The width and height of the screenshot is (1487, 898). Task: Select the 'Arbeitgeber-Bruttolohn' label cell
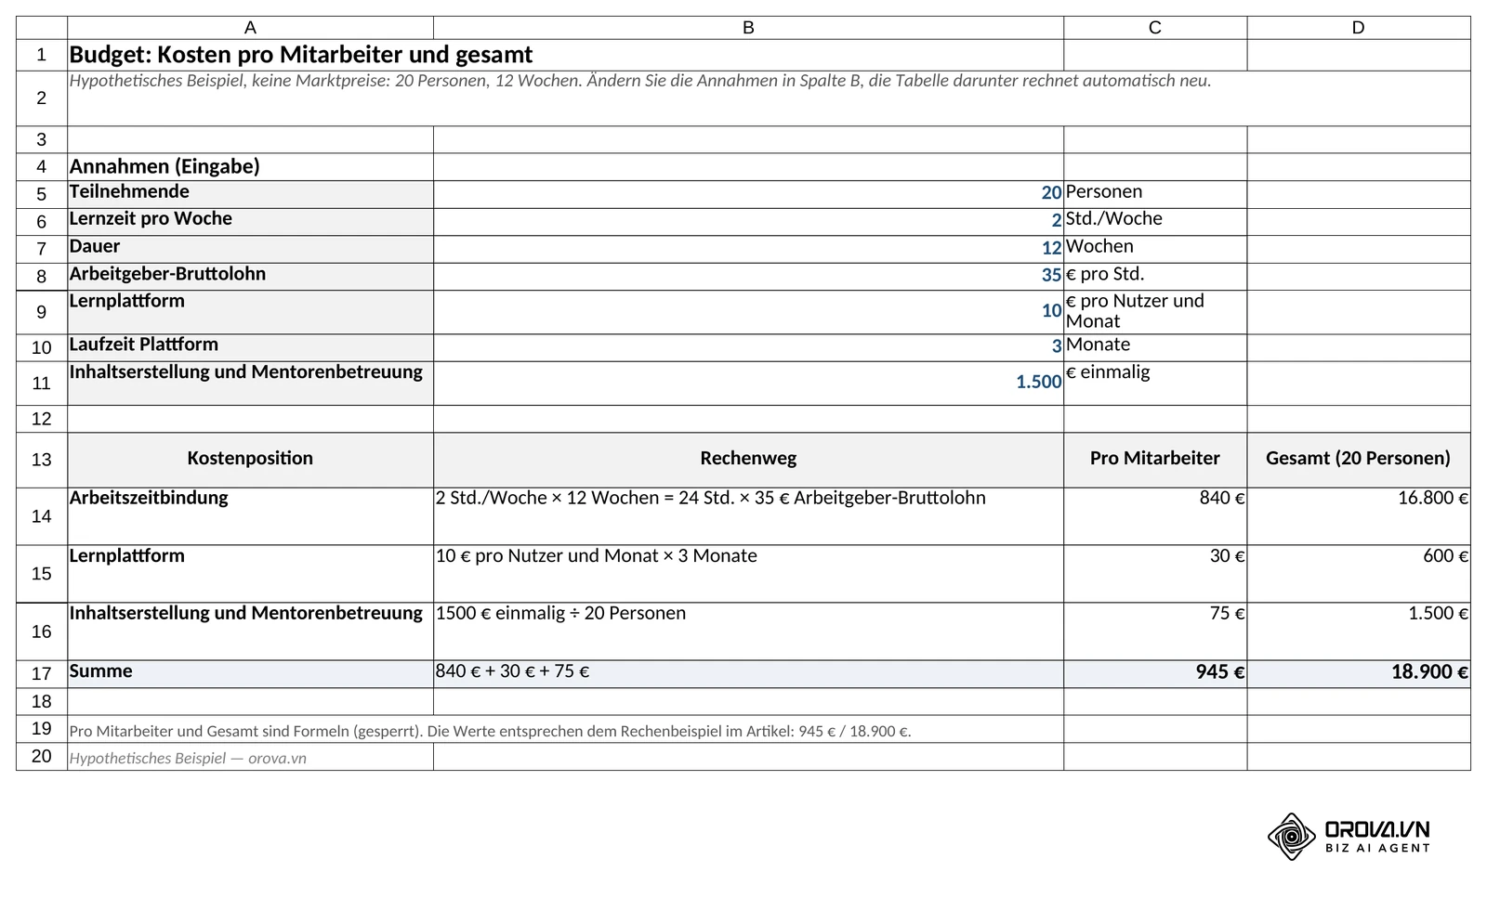[x=250, y=277]
